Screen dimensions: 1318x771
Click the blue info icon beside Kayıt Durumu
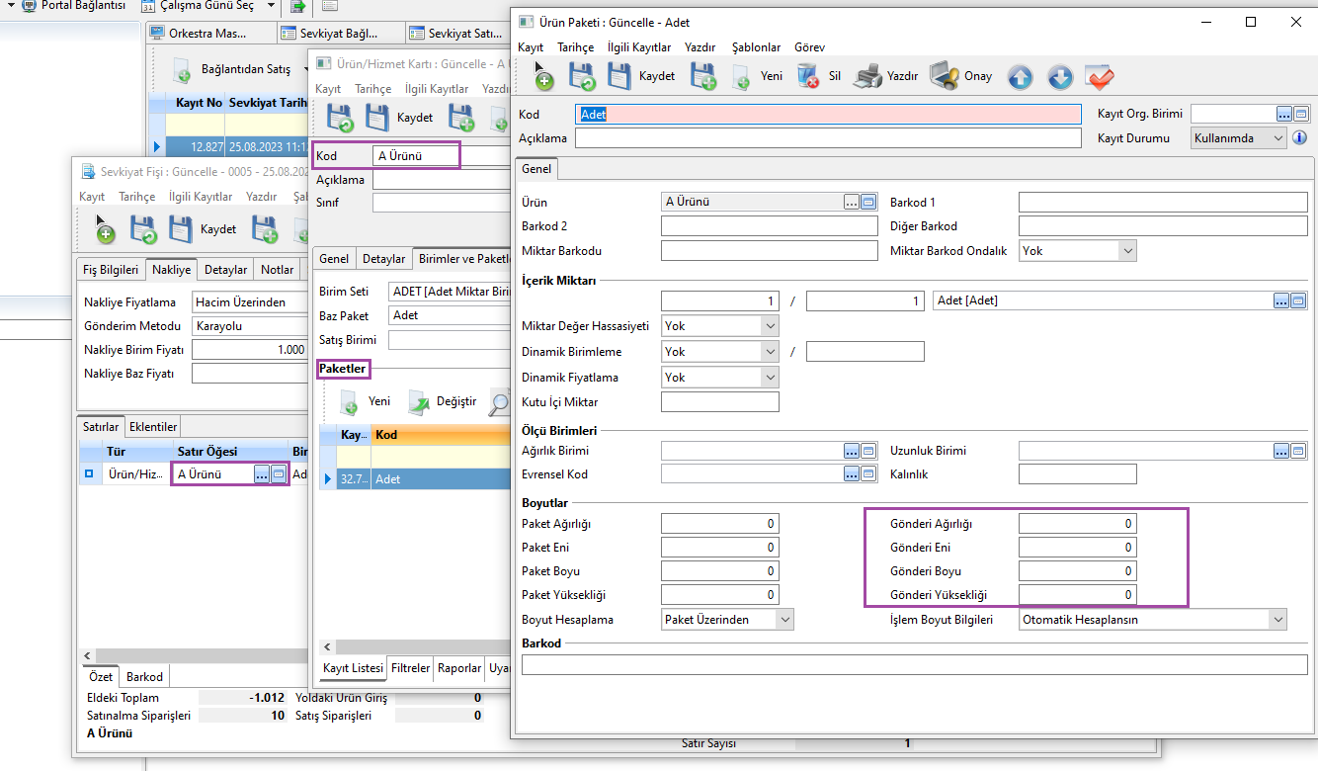pos(1299,138)
